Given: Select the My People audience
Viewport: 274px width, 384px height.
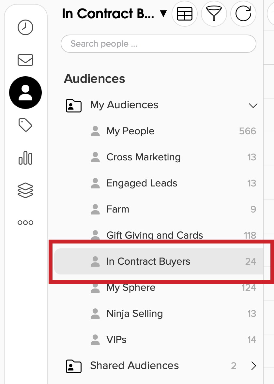Looking at the screenshot, I should click(130, 131).
